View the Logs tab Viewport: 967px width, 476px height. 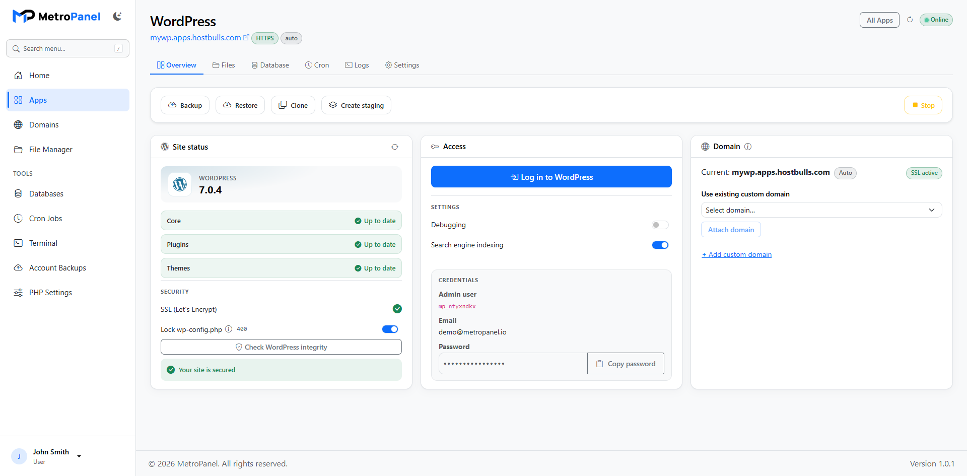pos(357,65)
